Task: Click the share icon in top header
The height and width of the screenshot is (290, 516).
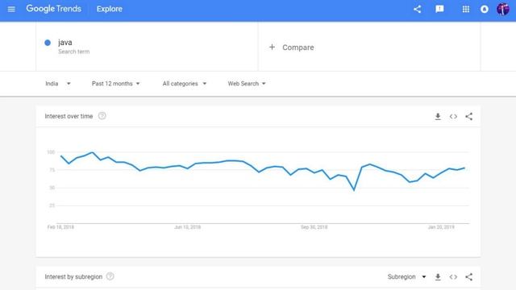Action: tap(418, 9)
